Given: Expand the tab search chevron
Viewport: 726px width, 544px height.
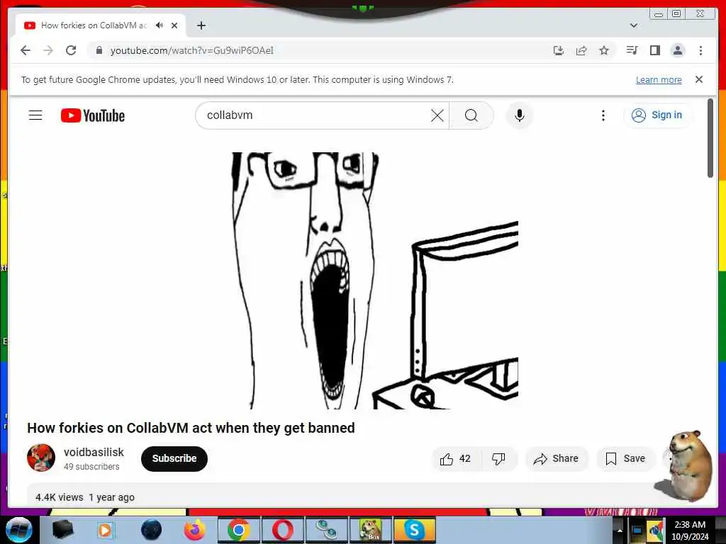Looking at the screenshot, I should tap(634, 25).
